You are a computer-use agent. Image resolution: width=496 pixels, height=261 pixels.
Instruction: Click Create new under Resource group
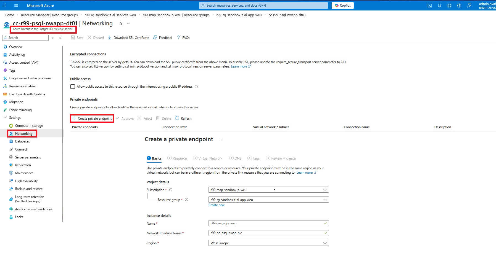[x=216, y=205]
